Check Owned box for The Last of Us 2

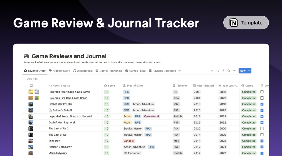coord(262,129)
